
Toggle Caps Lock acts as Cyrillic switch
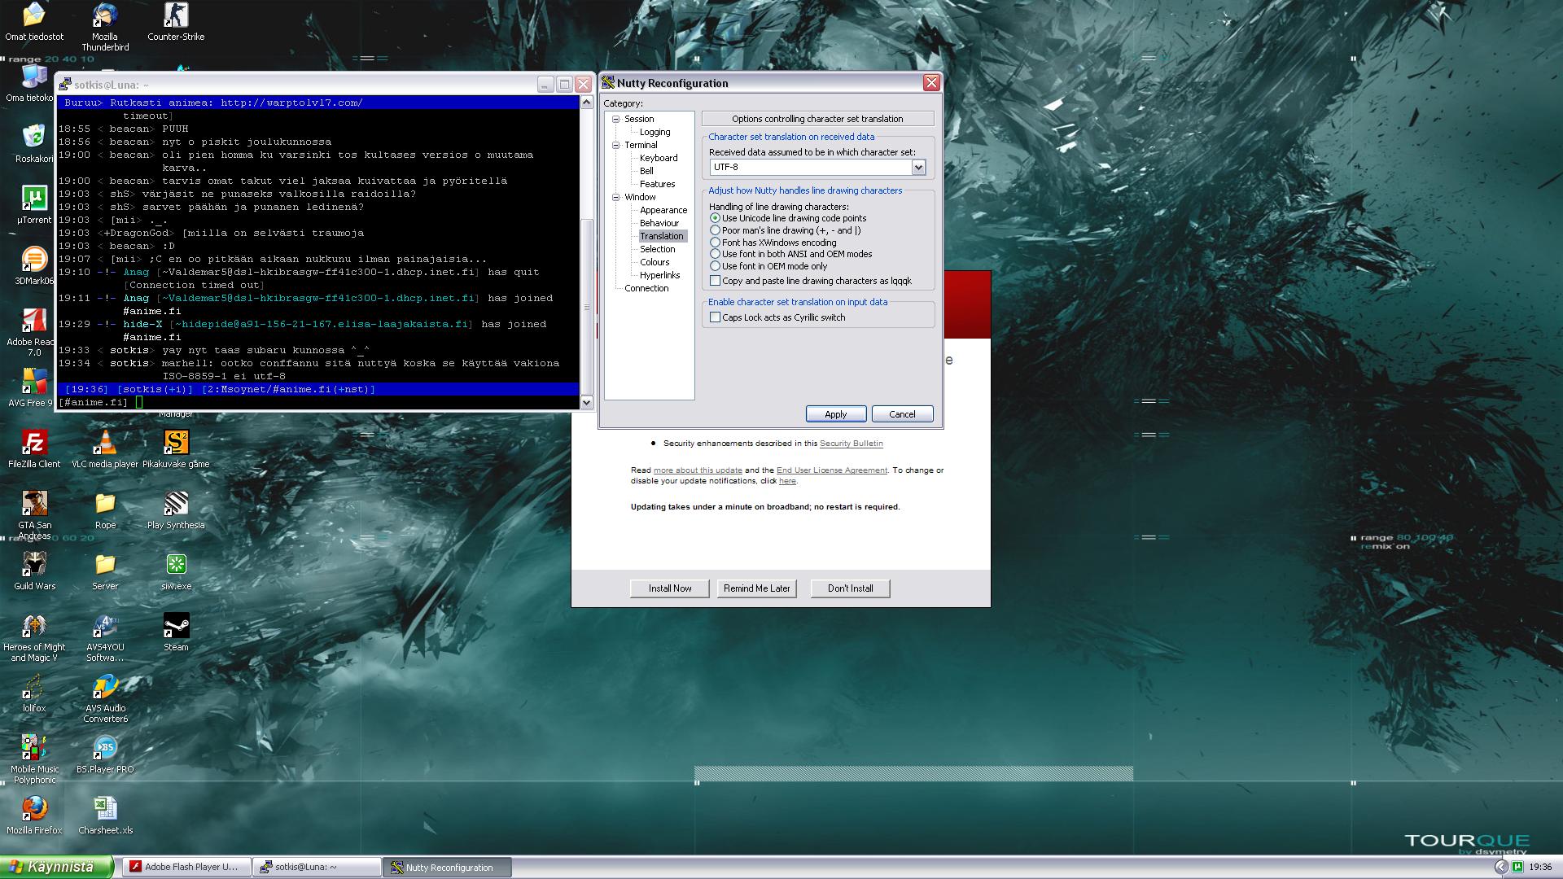coord(715,317)
